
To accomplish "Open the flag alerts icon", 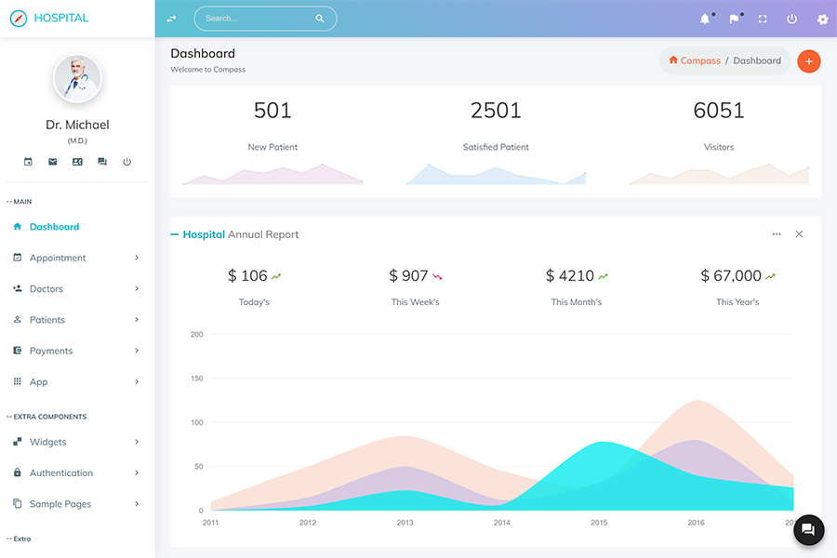I will click(x=734, y=19).
